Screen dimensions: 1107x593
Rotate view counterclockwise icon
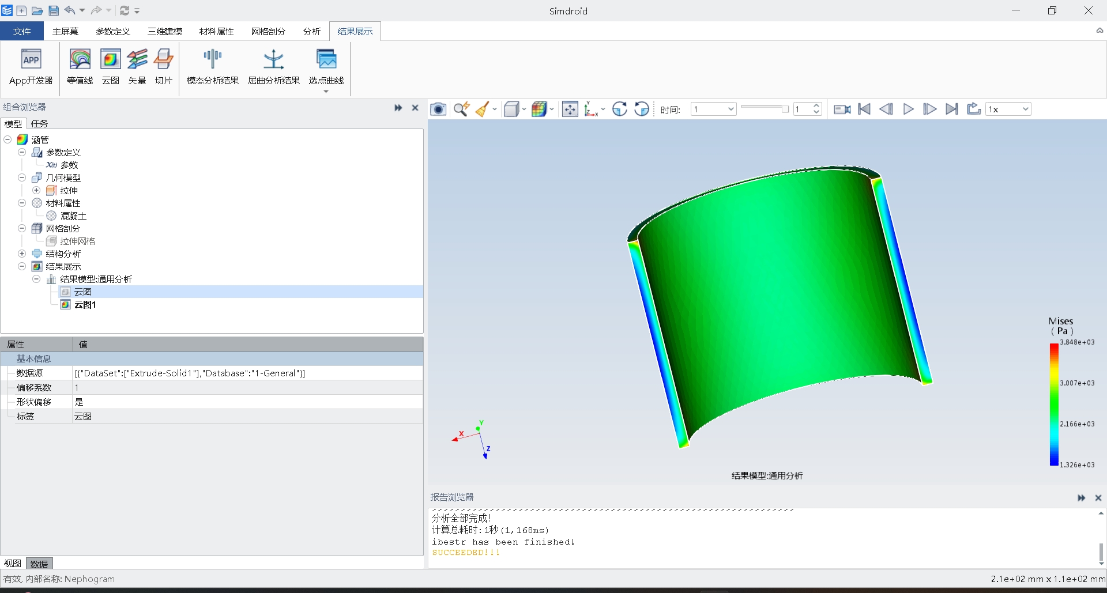642,109
